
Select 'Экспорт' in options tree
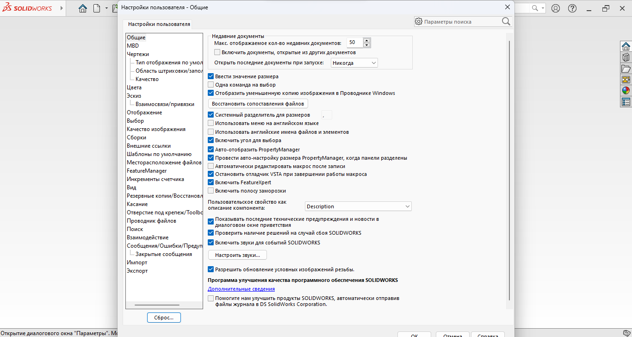click(x=137, y=271)
